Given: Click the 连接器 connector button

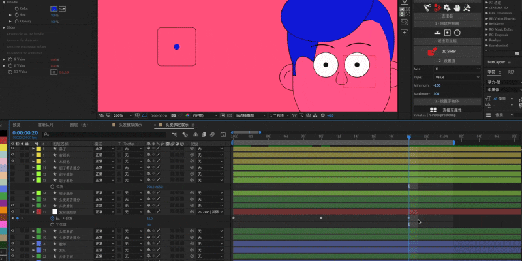Looking at the screenshot, I should [447, 16].
